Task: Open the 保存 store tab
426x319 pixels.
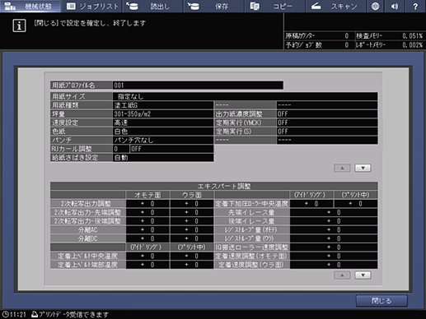Action: click(x=214, y=6)
